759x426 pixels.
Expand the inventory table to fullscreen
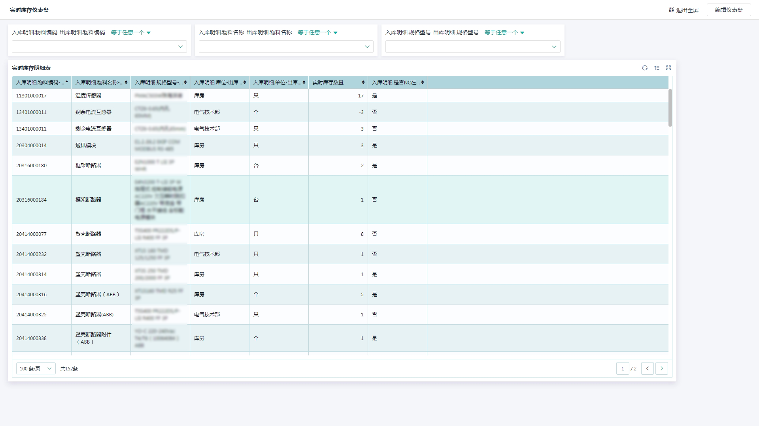tap(668, 68)
